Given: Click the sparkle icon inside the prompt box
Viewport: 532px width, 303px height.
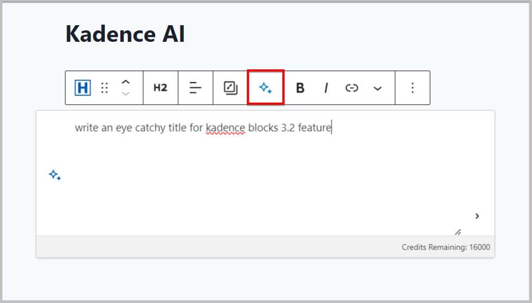Looking at the screenshot, I should [55, 175].
